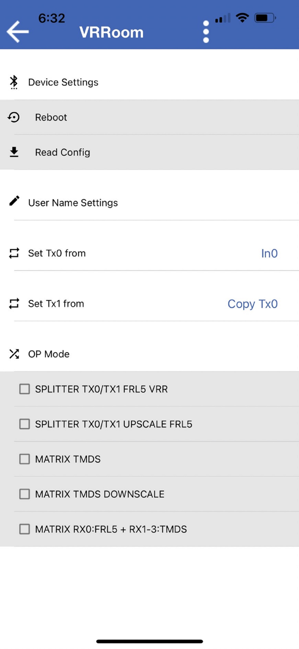Tap Read Config
Image resolution: width=299 pixels, height=649 pixels.
63,152
